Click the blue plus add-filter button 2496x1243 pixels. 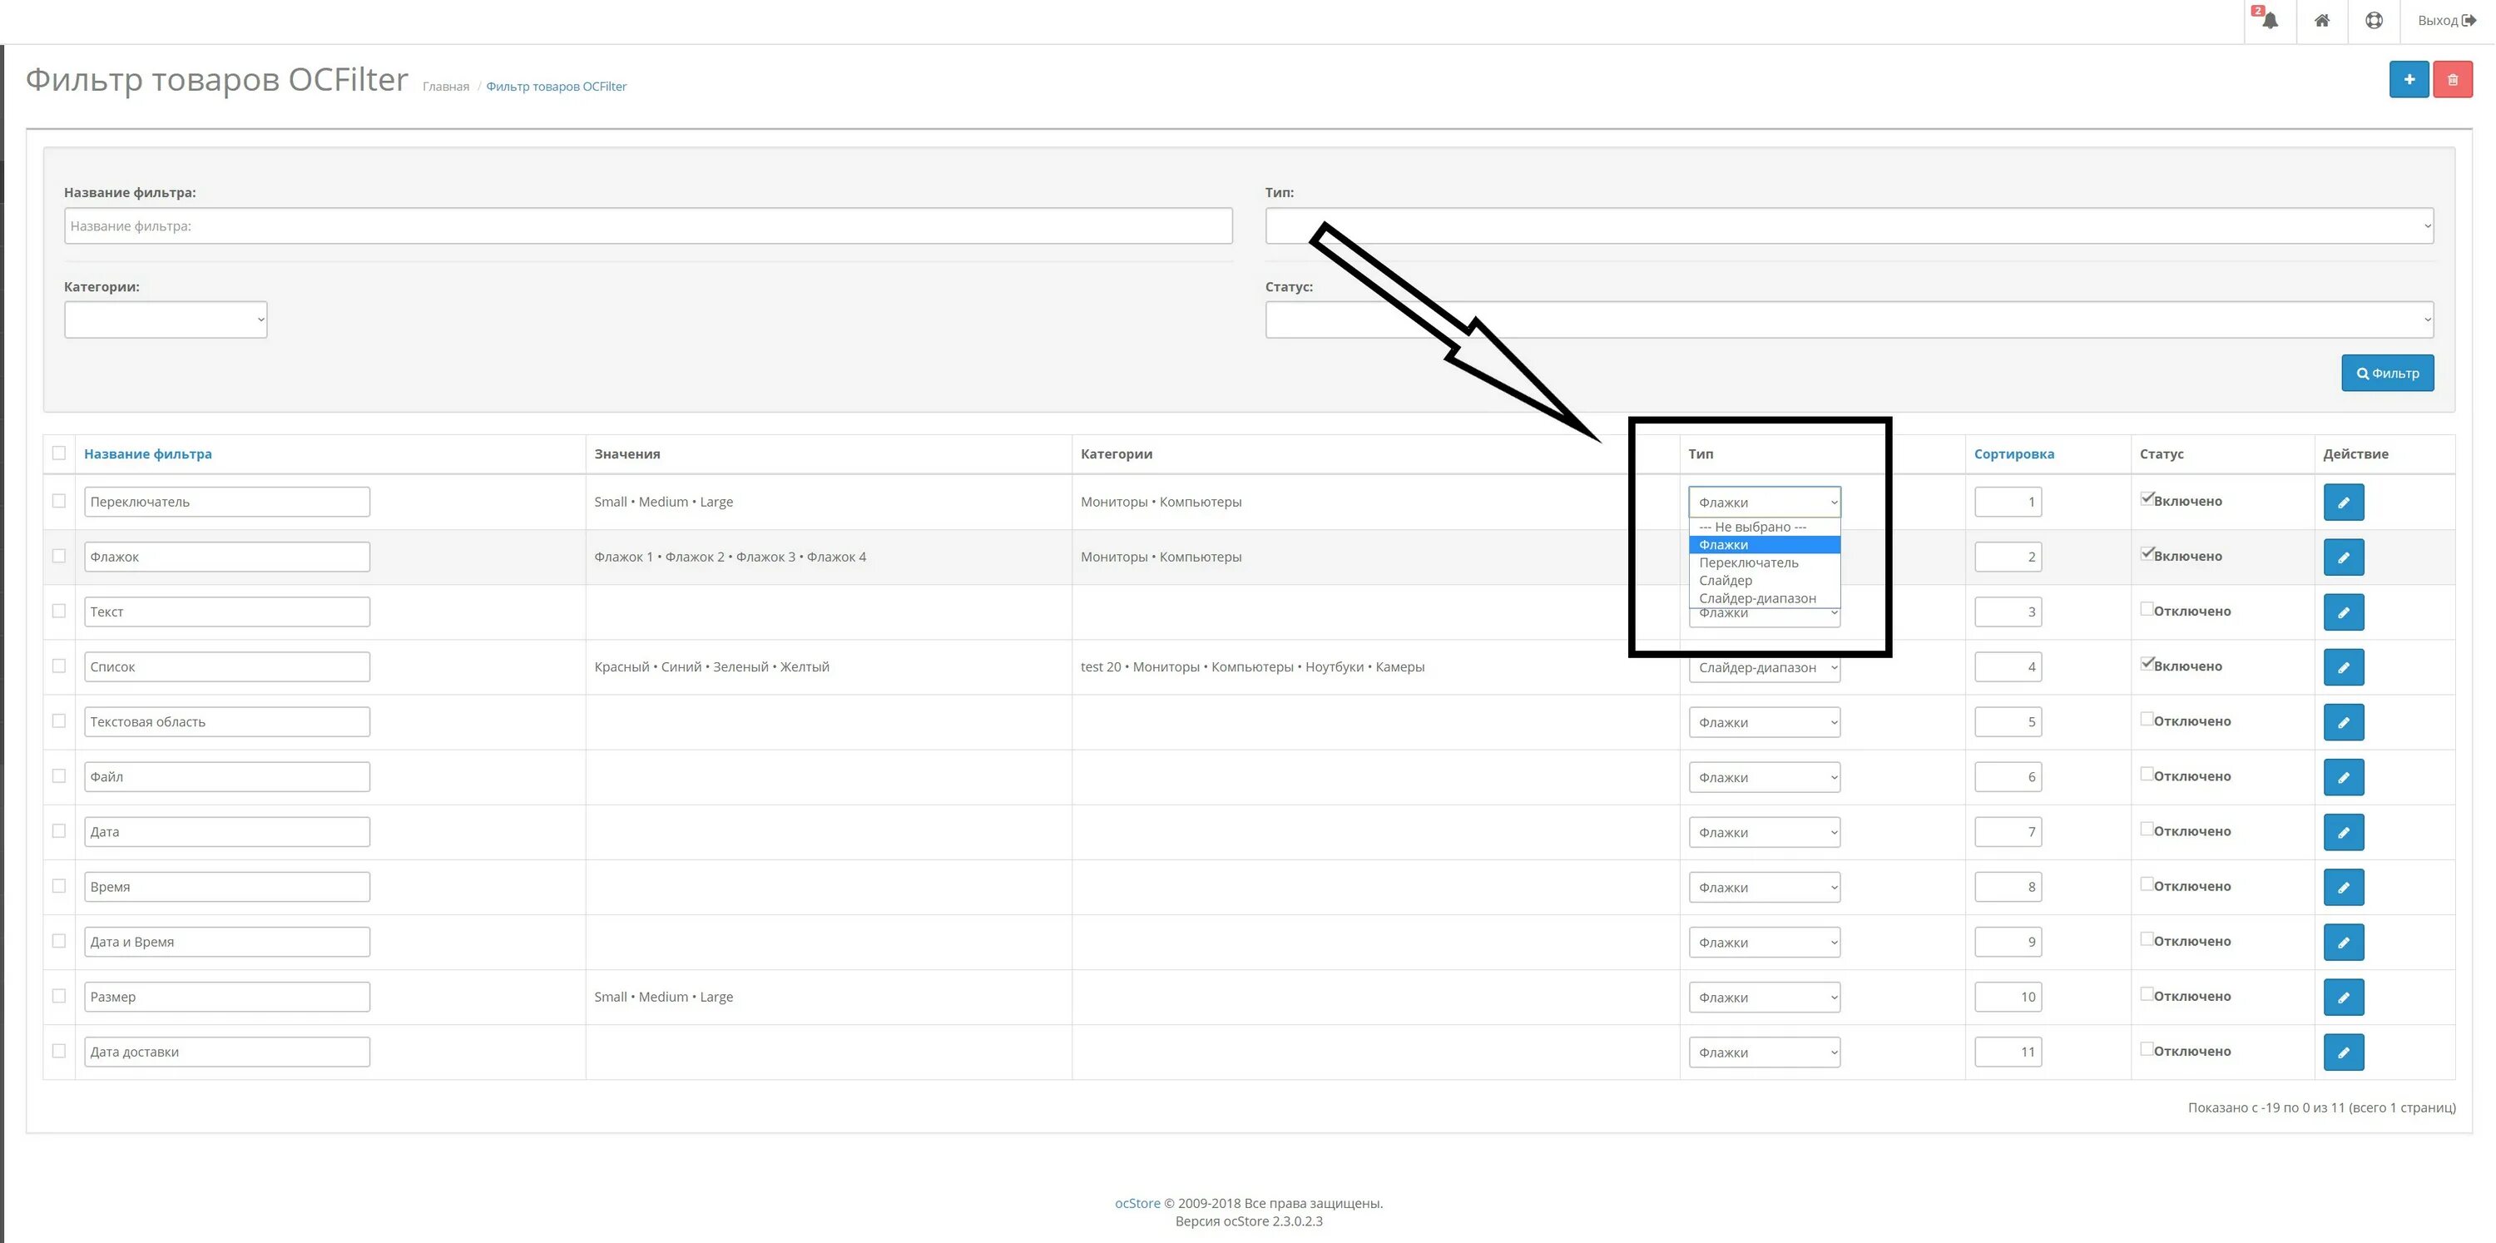point(2408,79)
